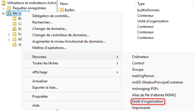Create a new Groupe object
Screen dimensions: 195x111
(x=138, y=70)
